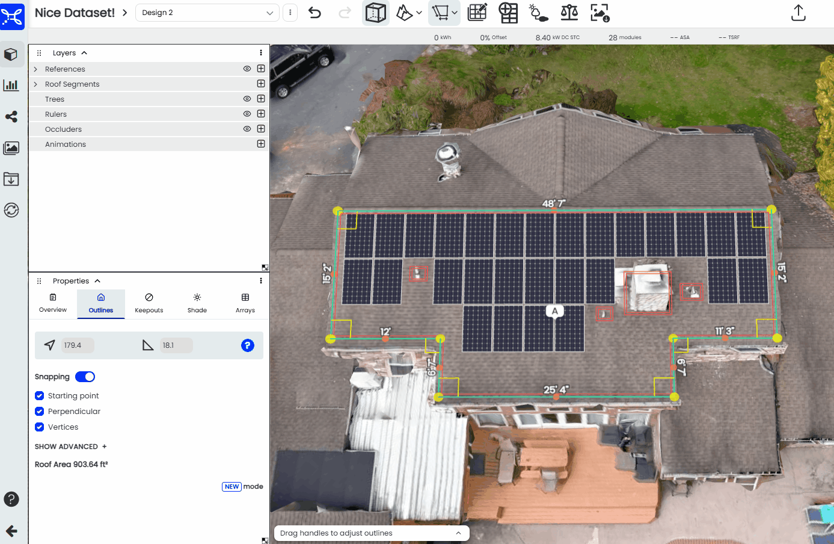
Task: Expand the References layer tree
Action: pyautogui.click(x=35, y=69)
